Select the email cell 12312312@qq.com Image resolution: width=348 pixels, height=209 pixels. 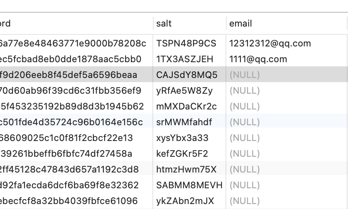[270, 43]
